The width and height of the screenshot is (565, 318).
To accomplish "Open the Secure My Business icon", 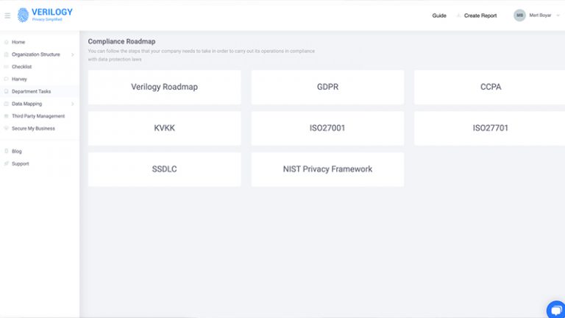I will 6,128.
